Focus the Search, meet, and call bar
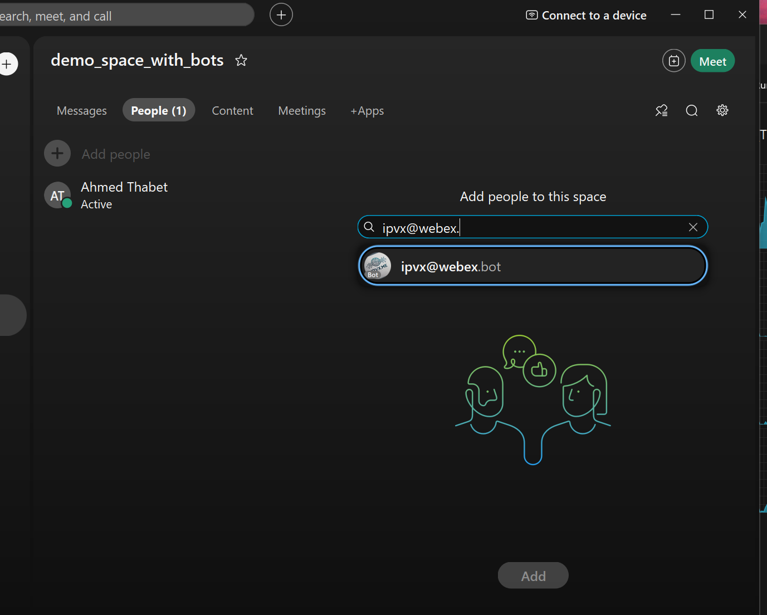 pos(123,16)
